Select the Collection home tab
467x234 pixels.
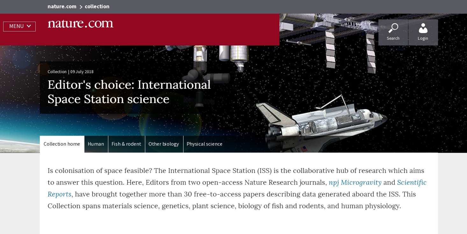click(62, 144)
